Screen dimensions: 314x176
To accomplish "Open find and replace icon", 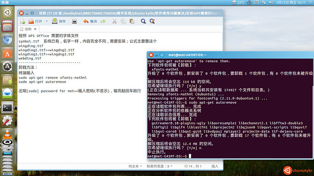I will (152, 21).
